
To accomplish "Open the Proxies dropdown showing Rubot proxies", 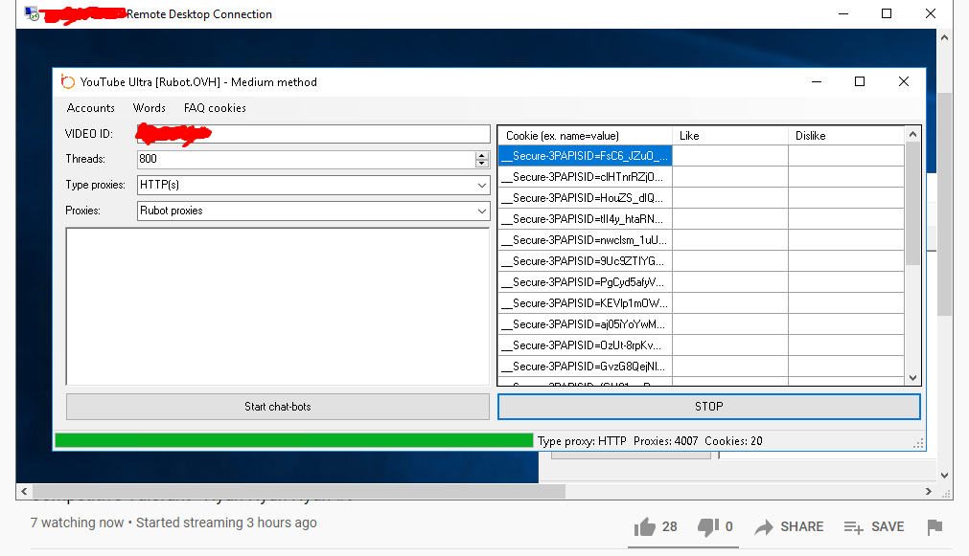I will coord(482,211).
